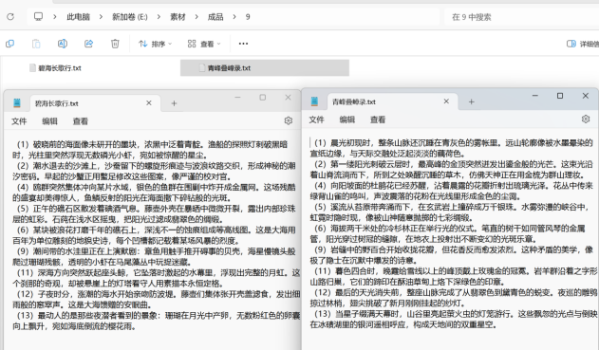Click the refresh icon in Explorer
The height and width of the screenshot is (350, 599).
(x=10, y=17)
